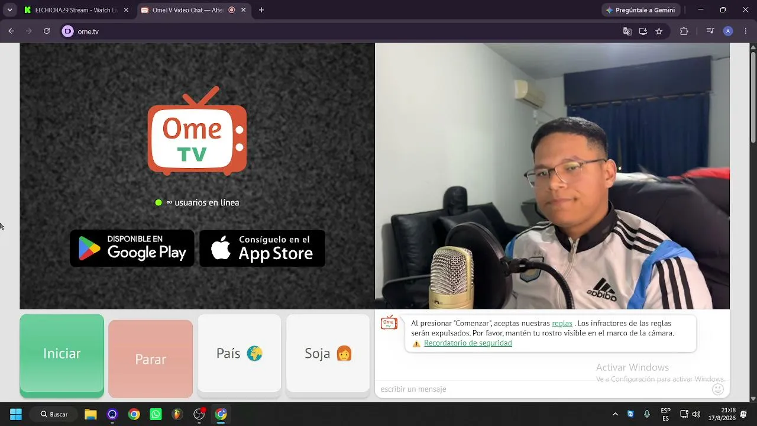Open the 'reglas' link in the chat notice

pos(562,323)
